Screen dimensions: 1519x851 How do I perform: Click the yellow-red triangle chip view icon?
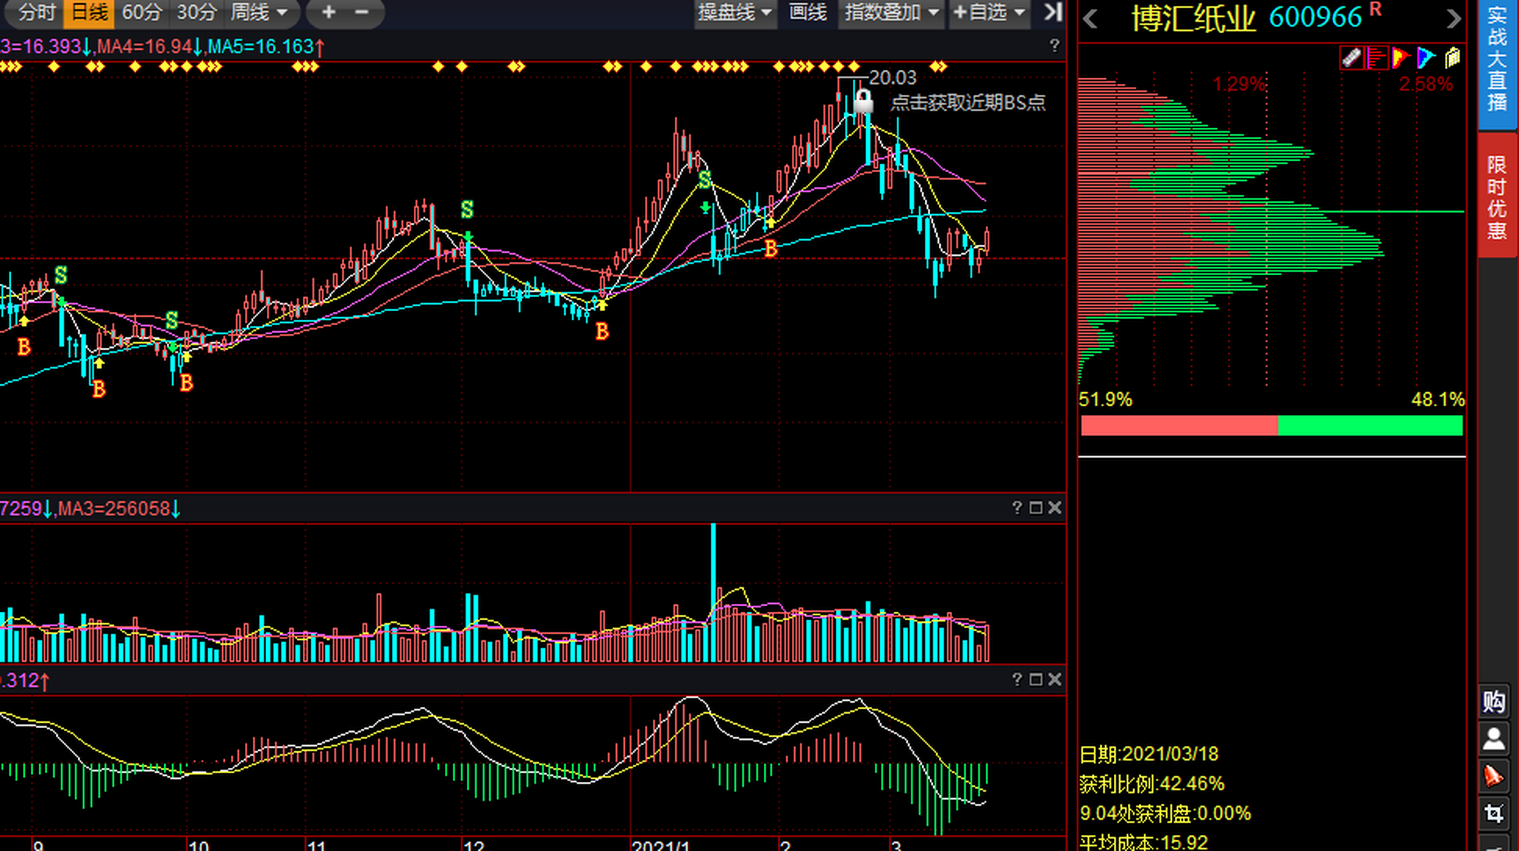coord(1401,59)
